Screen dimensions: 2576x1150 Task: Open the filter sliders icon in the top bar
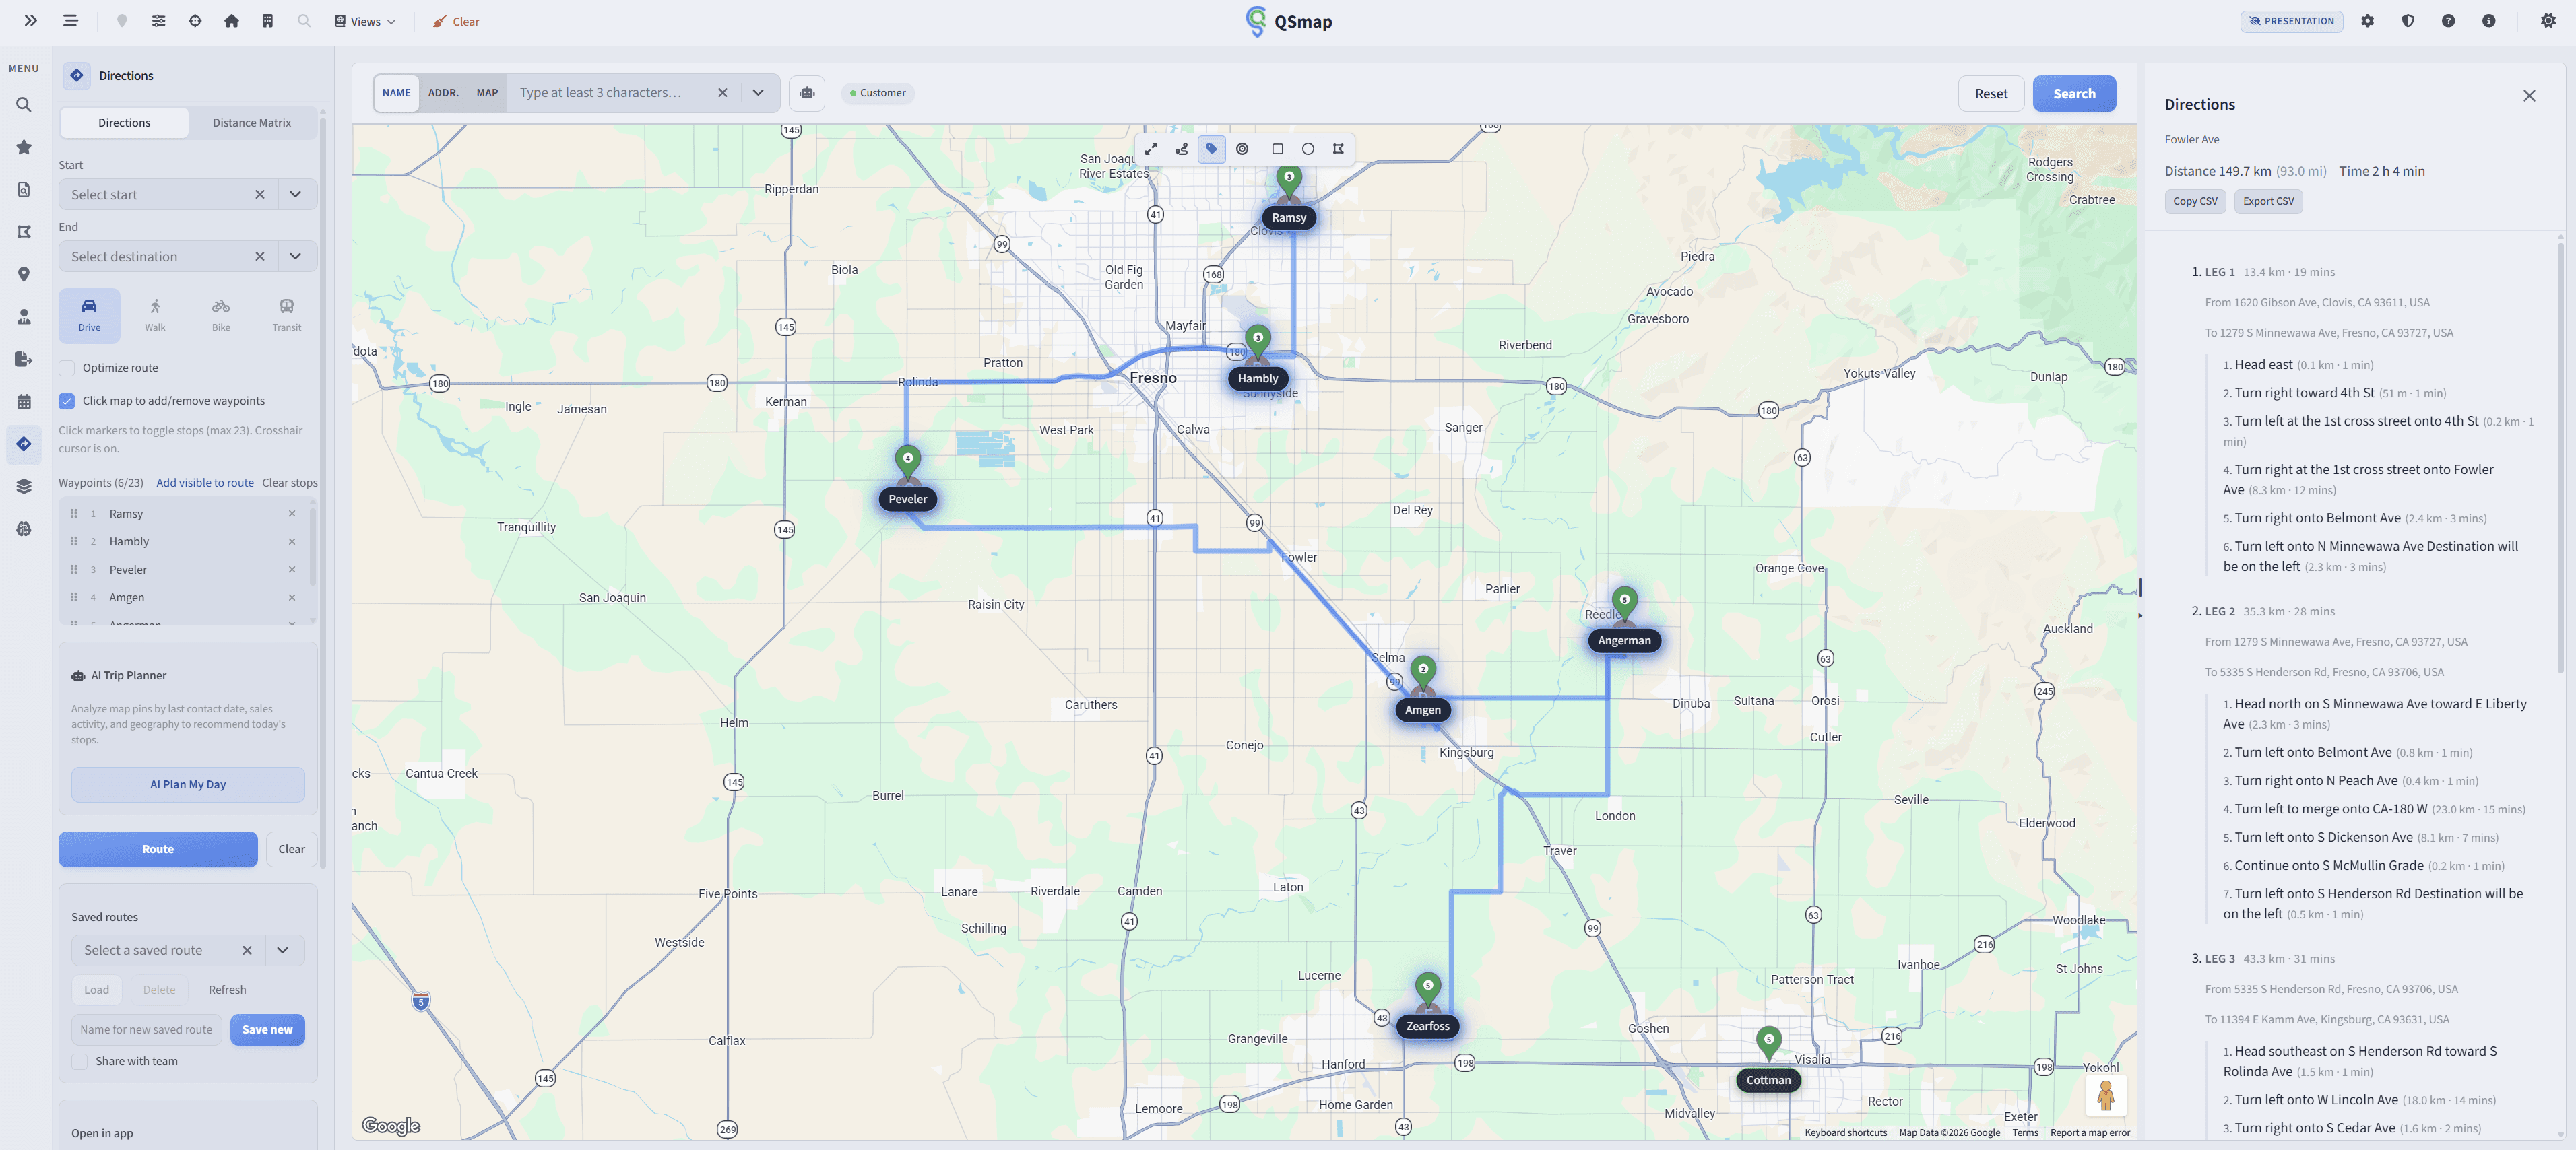pyautogui.click(x=159, y=21)
